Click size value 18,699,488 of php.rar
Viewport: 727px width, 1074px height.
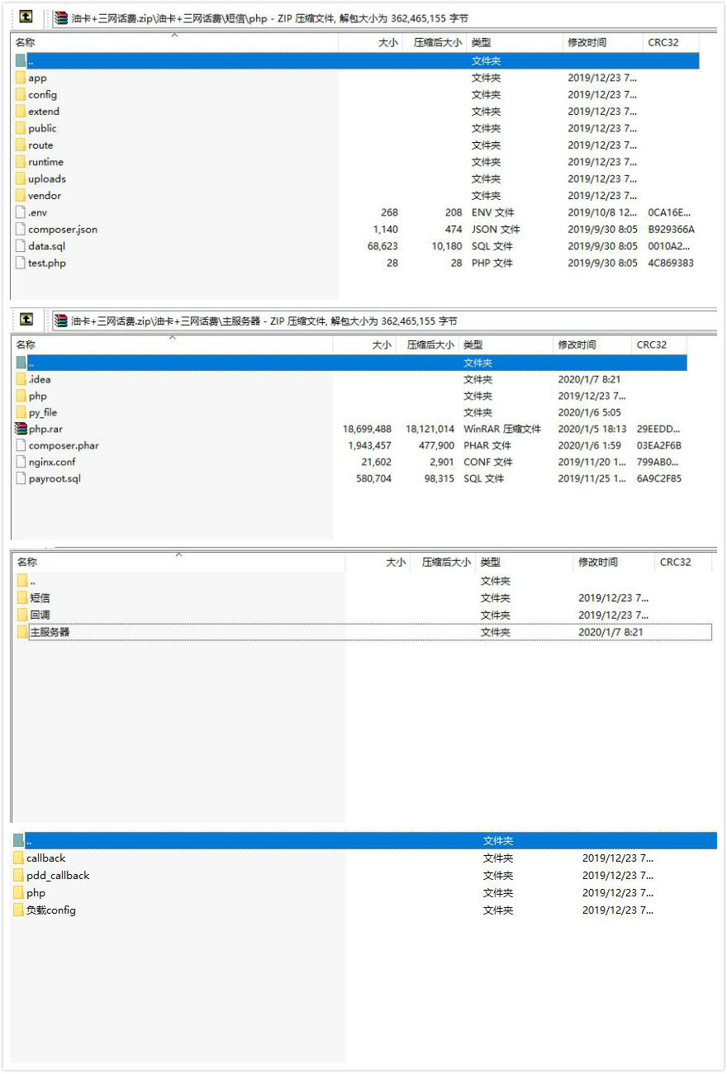367,429
